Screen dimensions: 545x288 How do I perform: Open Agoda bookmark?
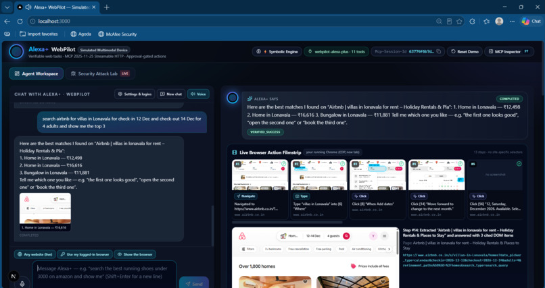click(x=80, y=34)
